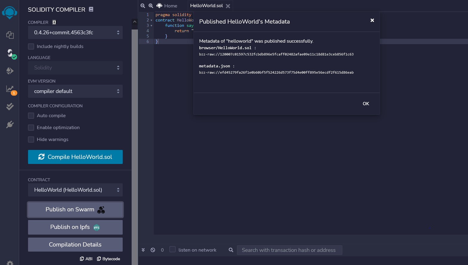Open the File Explorers sidebar icon
This screenshot has width=468, height=265.
(10, 35)
